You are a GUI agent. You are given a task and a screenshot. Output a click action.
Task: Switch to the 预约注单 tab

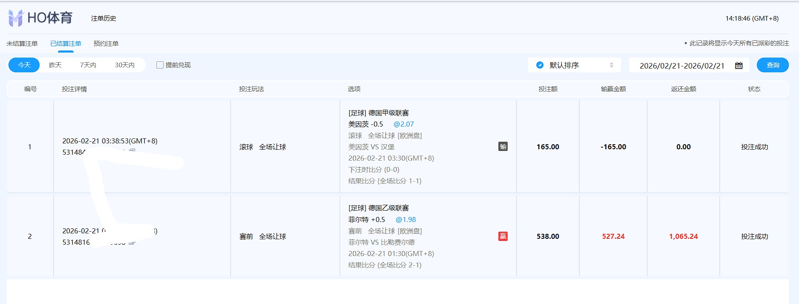pos(106,44)
